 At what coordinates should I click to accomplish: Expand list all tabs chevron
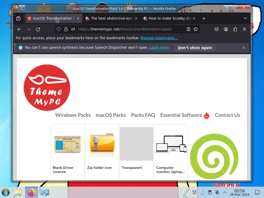(x=245, y=18)
